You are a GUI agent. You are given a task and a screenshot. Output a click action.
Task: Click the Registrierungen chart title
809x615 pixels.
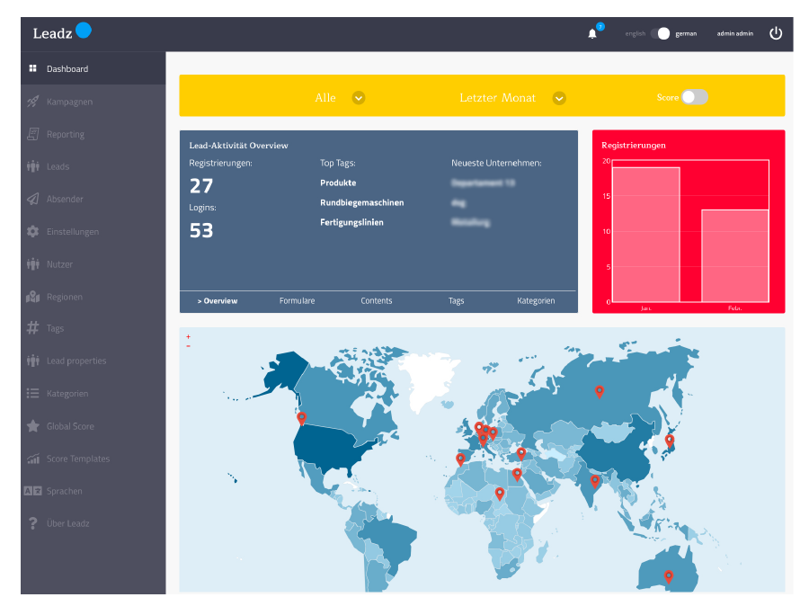[x=634, y=146]
